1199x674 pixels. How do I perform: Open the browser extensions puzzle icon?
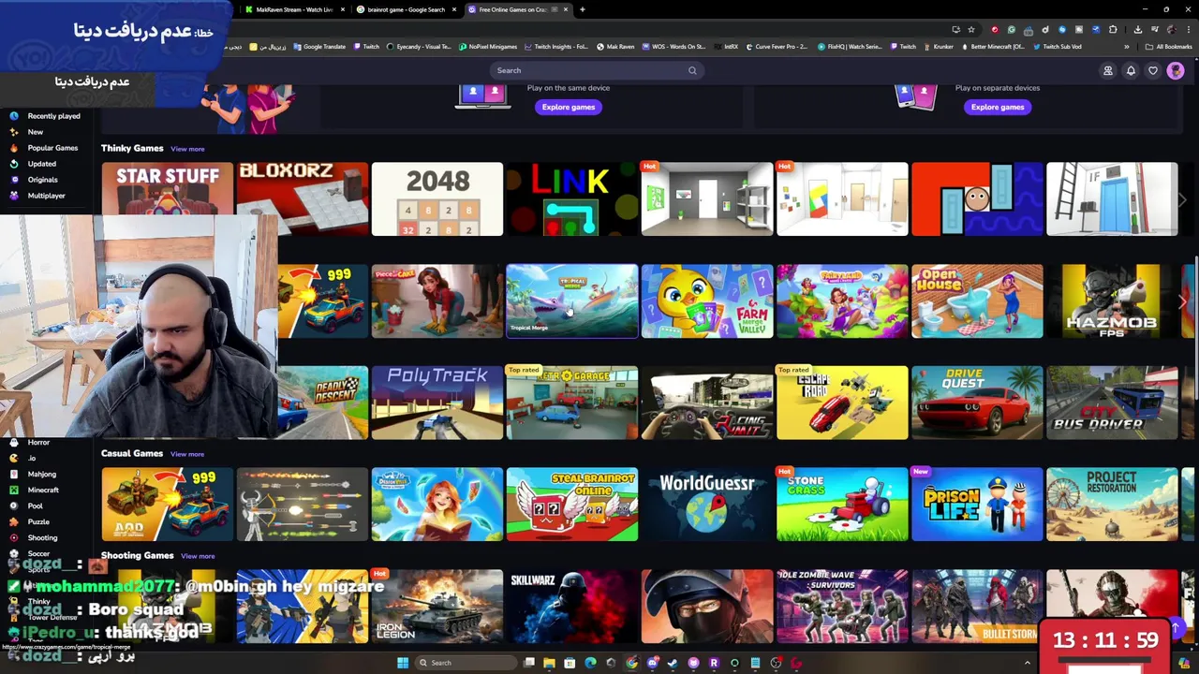pyautogui.click(x=1113, y=29)
